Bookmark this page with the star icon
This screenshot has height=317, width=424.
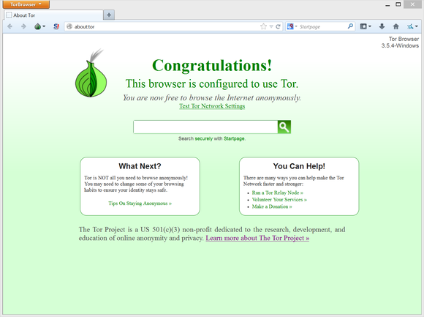coord(263,26)
